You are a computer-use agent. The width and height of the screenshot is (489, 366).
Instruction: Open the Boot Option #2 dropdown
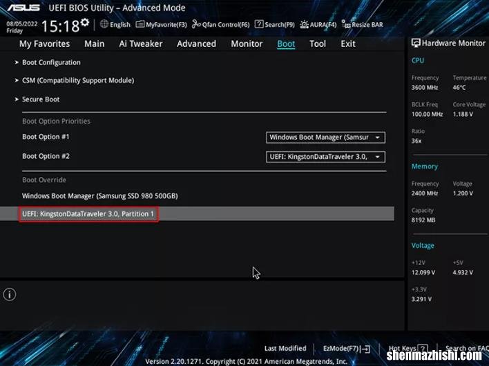[x=325, y=157]
